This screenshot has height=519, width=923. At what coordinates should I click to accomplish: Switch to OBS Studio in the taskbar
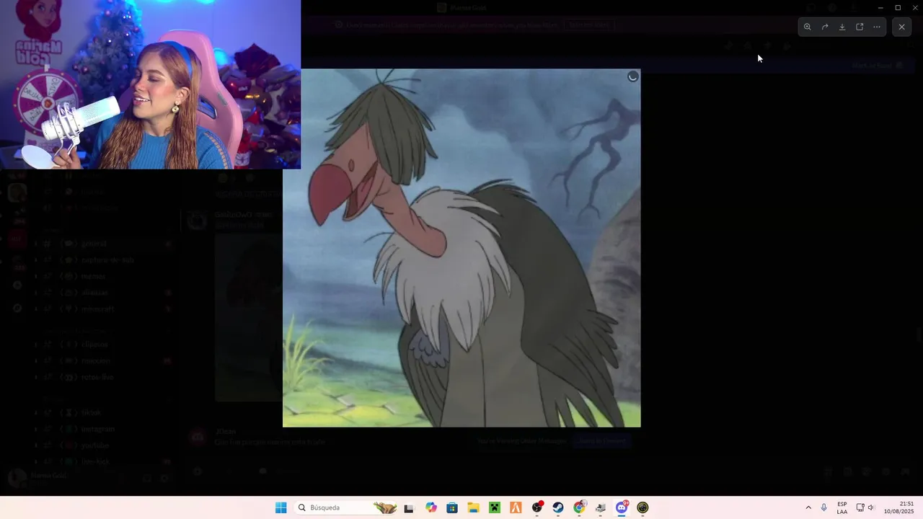[537, 507]
